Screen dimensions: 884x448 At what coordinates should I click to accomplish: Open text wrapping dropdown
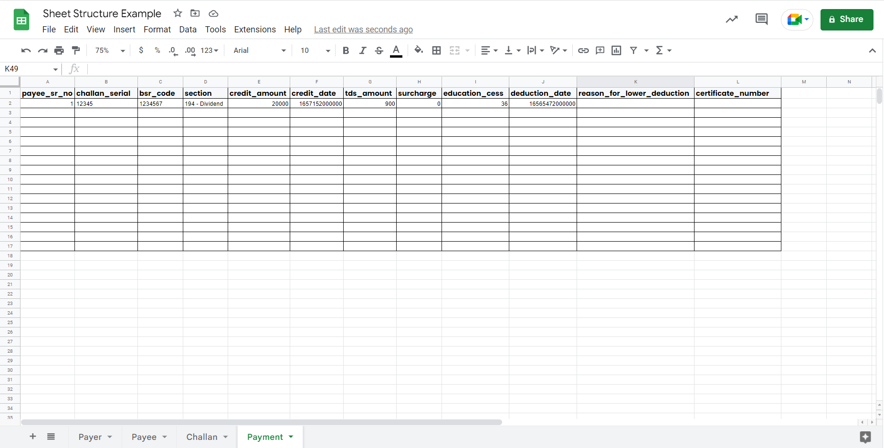[536, 51]
